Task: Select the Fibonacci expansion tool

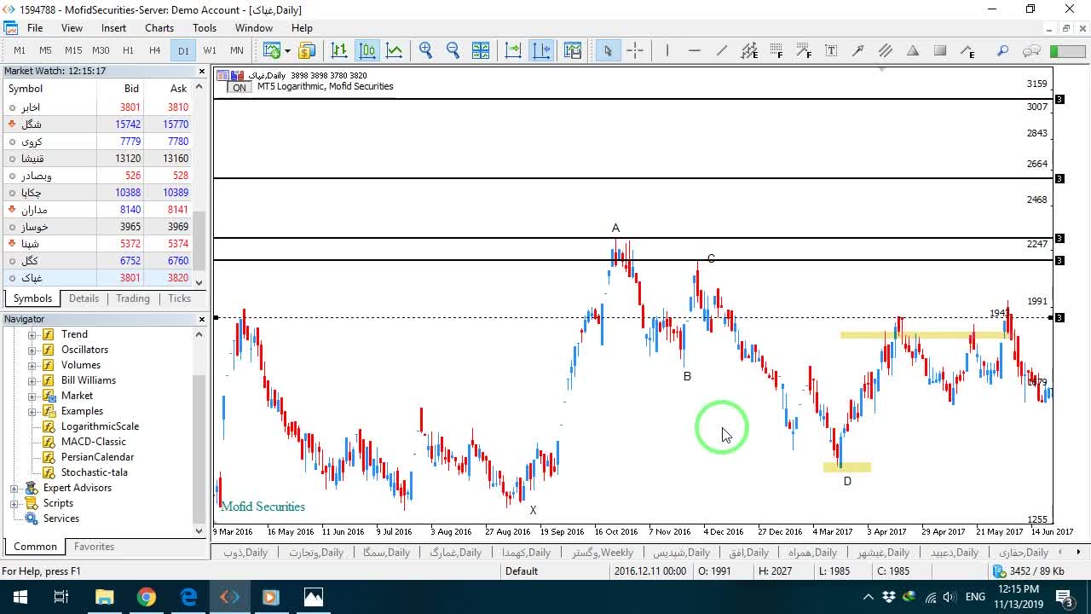Action: [804, 50]
